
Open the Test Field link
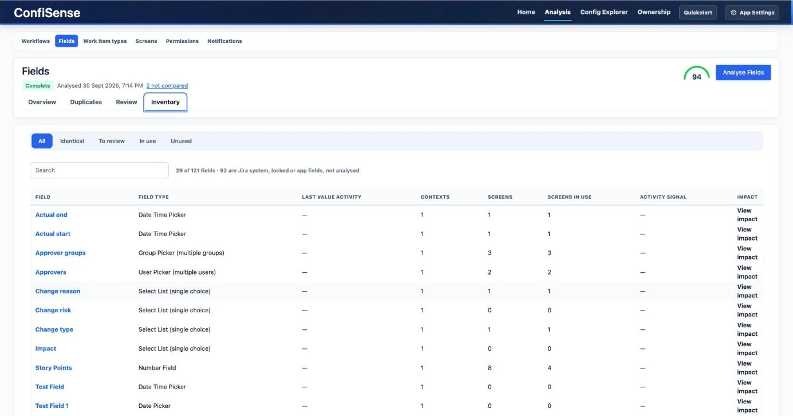(50, 387)
